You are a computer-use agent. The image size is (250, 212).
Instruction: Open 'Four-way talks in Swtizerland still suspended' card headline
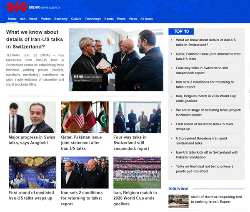131,143
